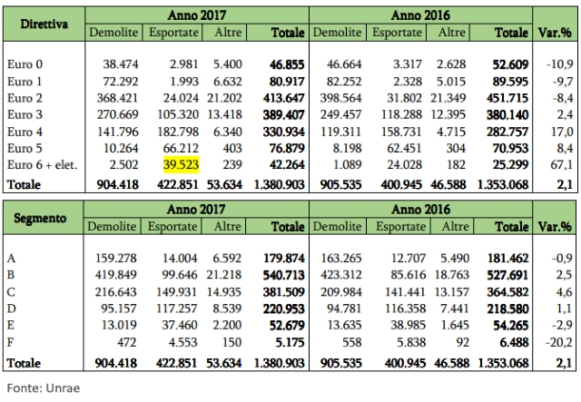Click the segment F row label
This screenshot has height=402, width=581.
tap(10, 345)
